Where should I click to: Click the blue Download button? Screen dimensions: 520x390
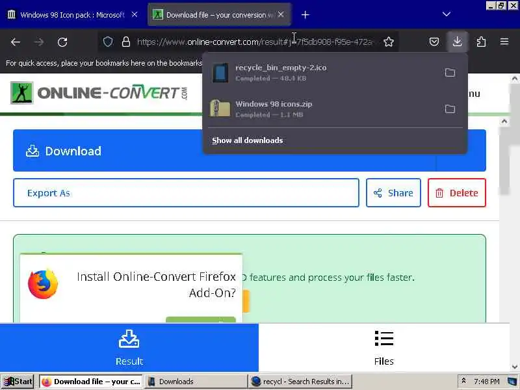[x=224, y=151]
